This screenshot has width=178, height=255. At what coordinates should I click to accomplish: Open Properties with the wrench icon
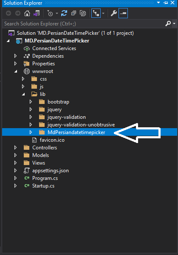coord(114,13)
